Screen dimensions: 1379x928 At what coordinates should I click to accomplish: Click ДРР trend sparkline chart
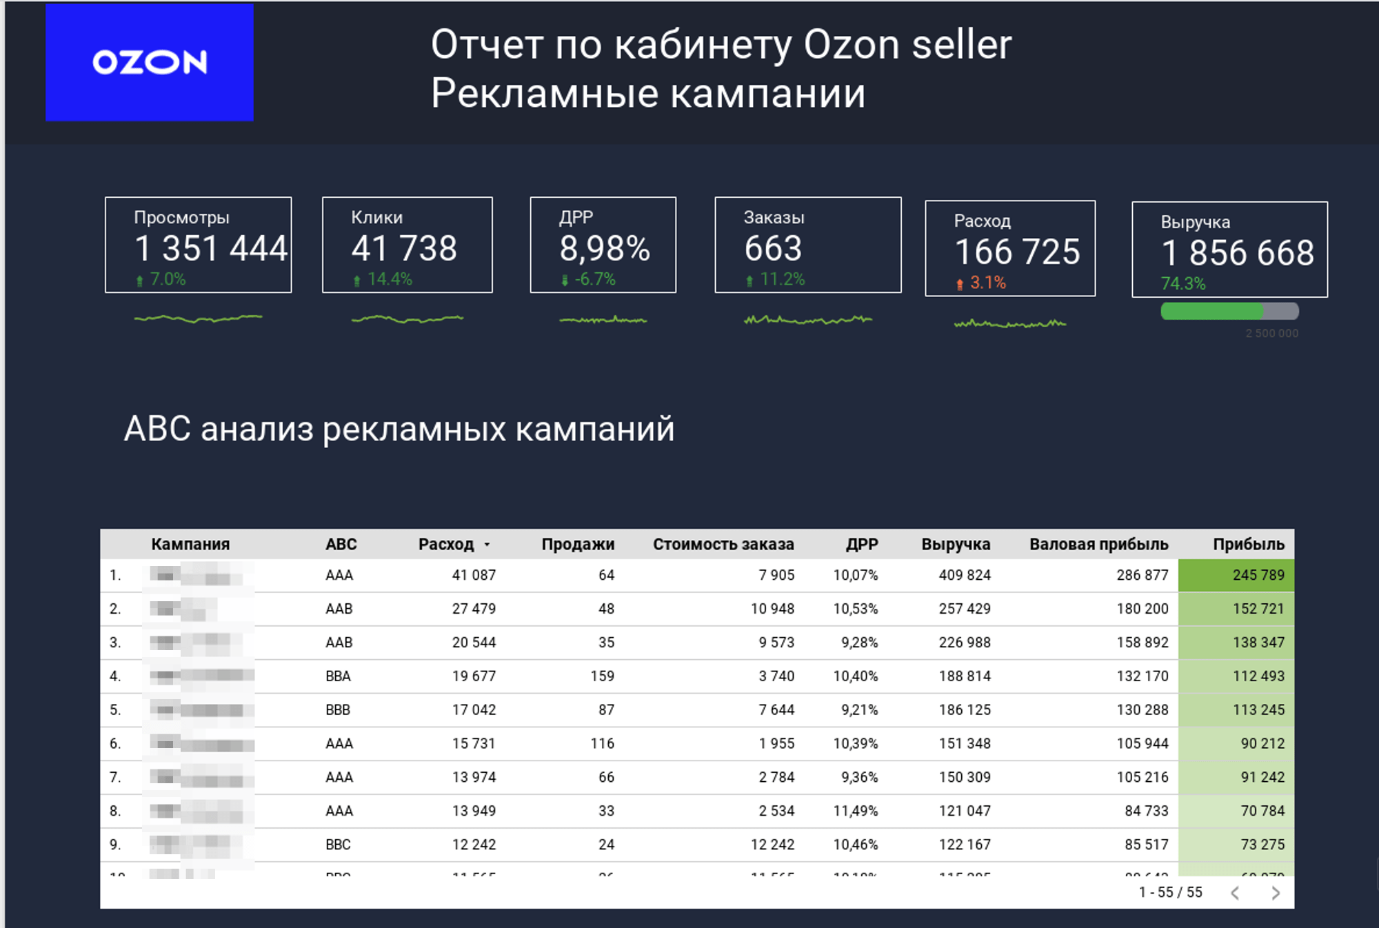click(603, 320)
